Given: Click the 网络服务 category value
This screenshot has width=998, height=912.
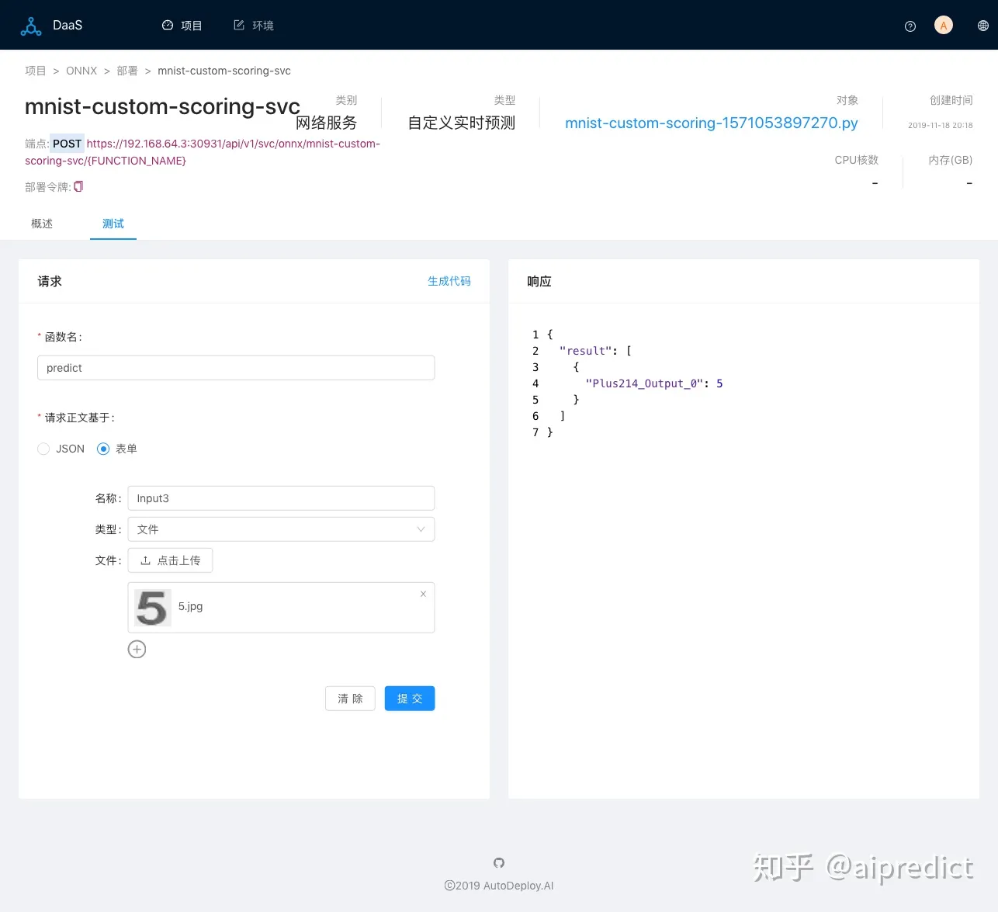Looking at the screenshot, I should [326, 123].
